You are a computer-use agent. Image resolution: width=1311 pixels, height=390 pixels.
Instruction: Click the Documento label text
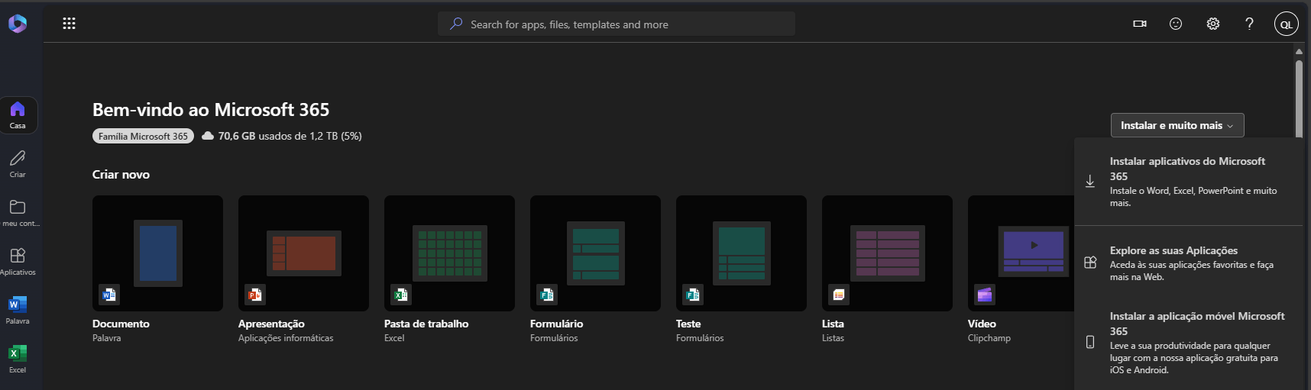click(121, 324)
